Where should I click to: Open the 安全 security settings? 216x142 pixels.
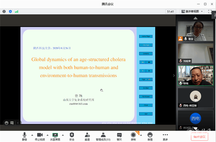click(72, 136)
